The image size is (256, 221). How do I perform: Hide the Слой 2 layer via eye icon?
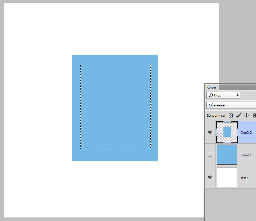click(x=210, y=132)
